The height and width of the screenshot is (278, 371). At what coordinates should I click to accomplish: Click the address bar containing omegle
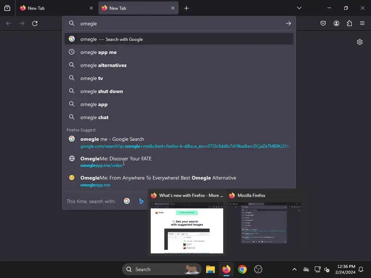179,24
